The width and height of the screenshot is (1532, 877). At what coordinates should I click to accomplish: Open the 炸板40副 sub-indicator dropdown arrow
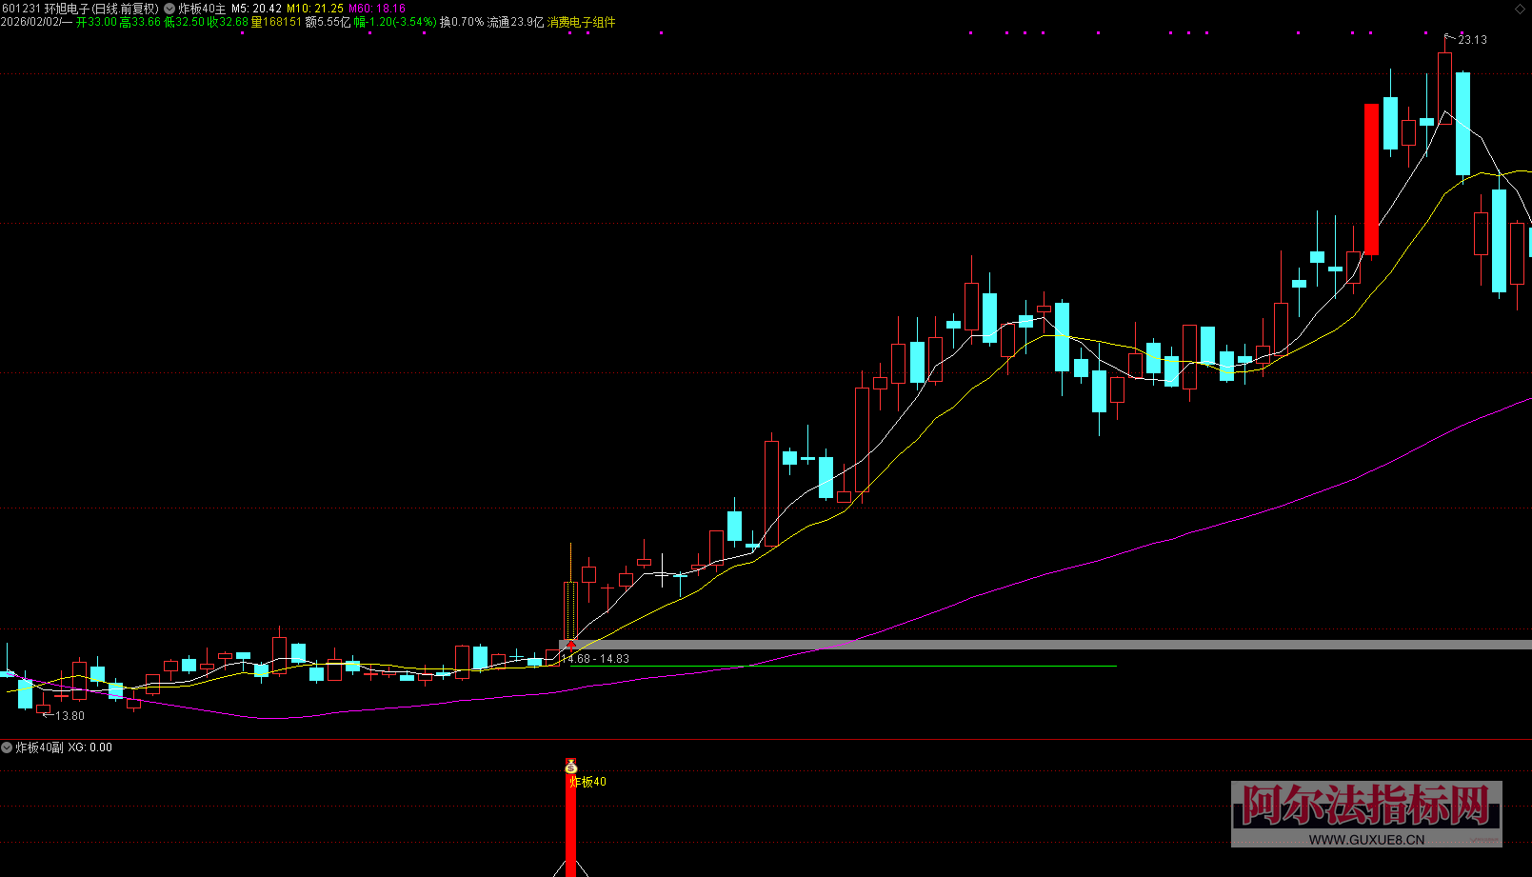(x=8, y=747)
